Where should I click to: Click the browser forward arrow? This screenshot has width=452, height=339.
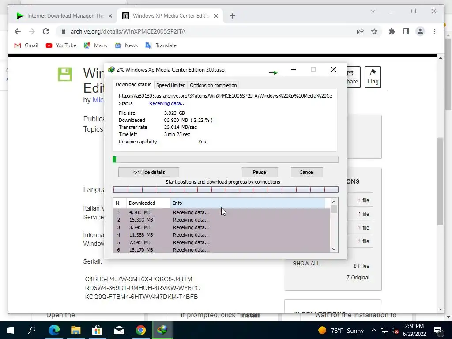pos(32,31)
